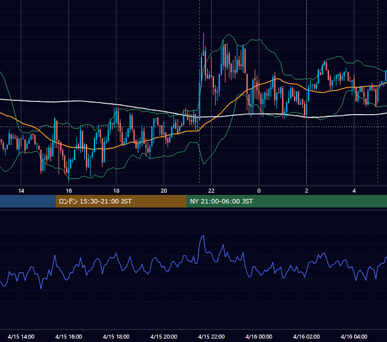Image resolution: width=387 pixels, height=342 pixels.
Task: Click the 4/16 02:00 date label
Action: 307,336
